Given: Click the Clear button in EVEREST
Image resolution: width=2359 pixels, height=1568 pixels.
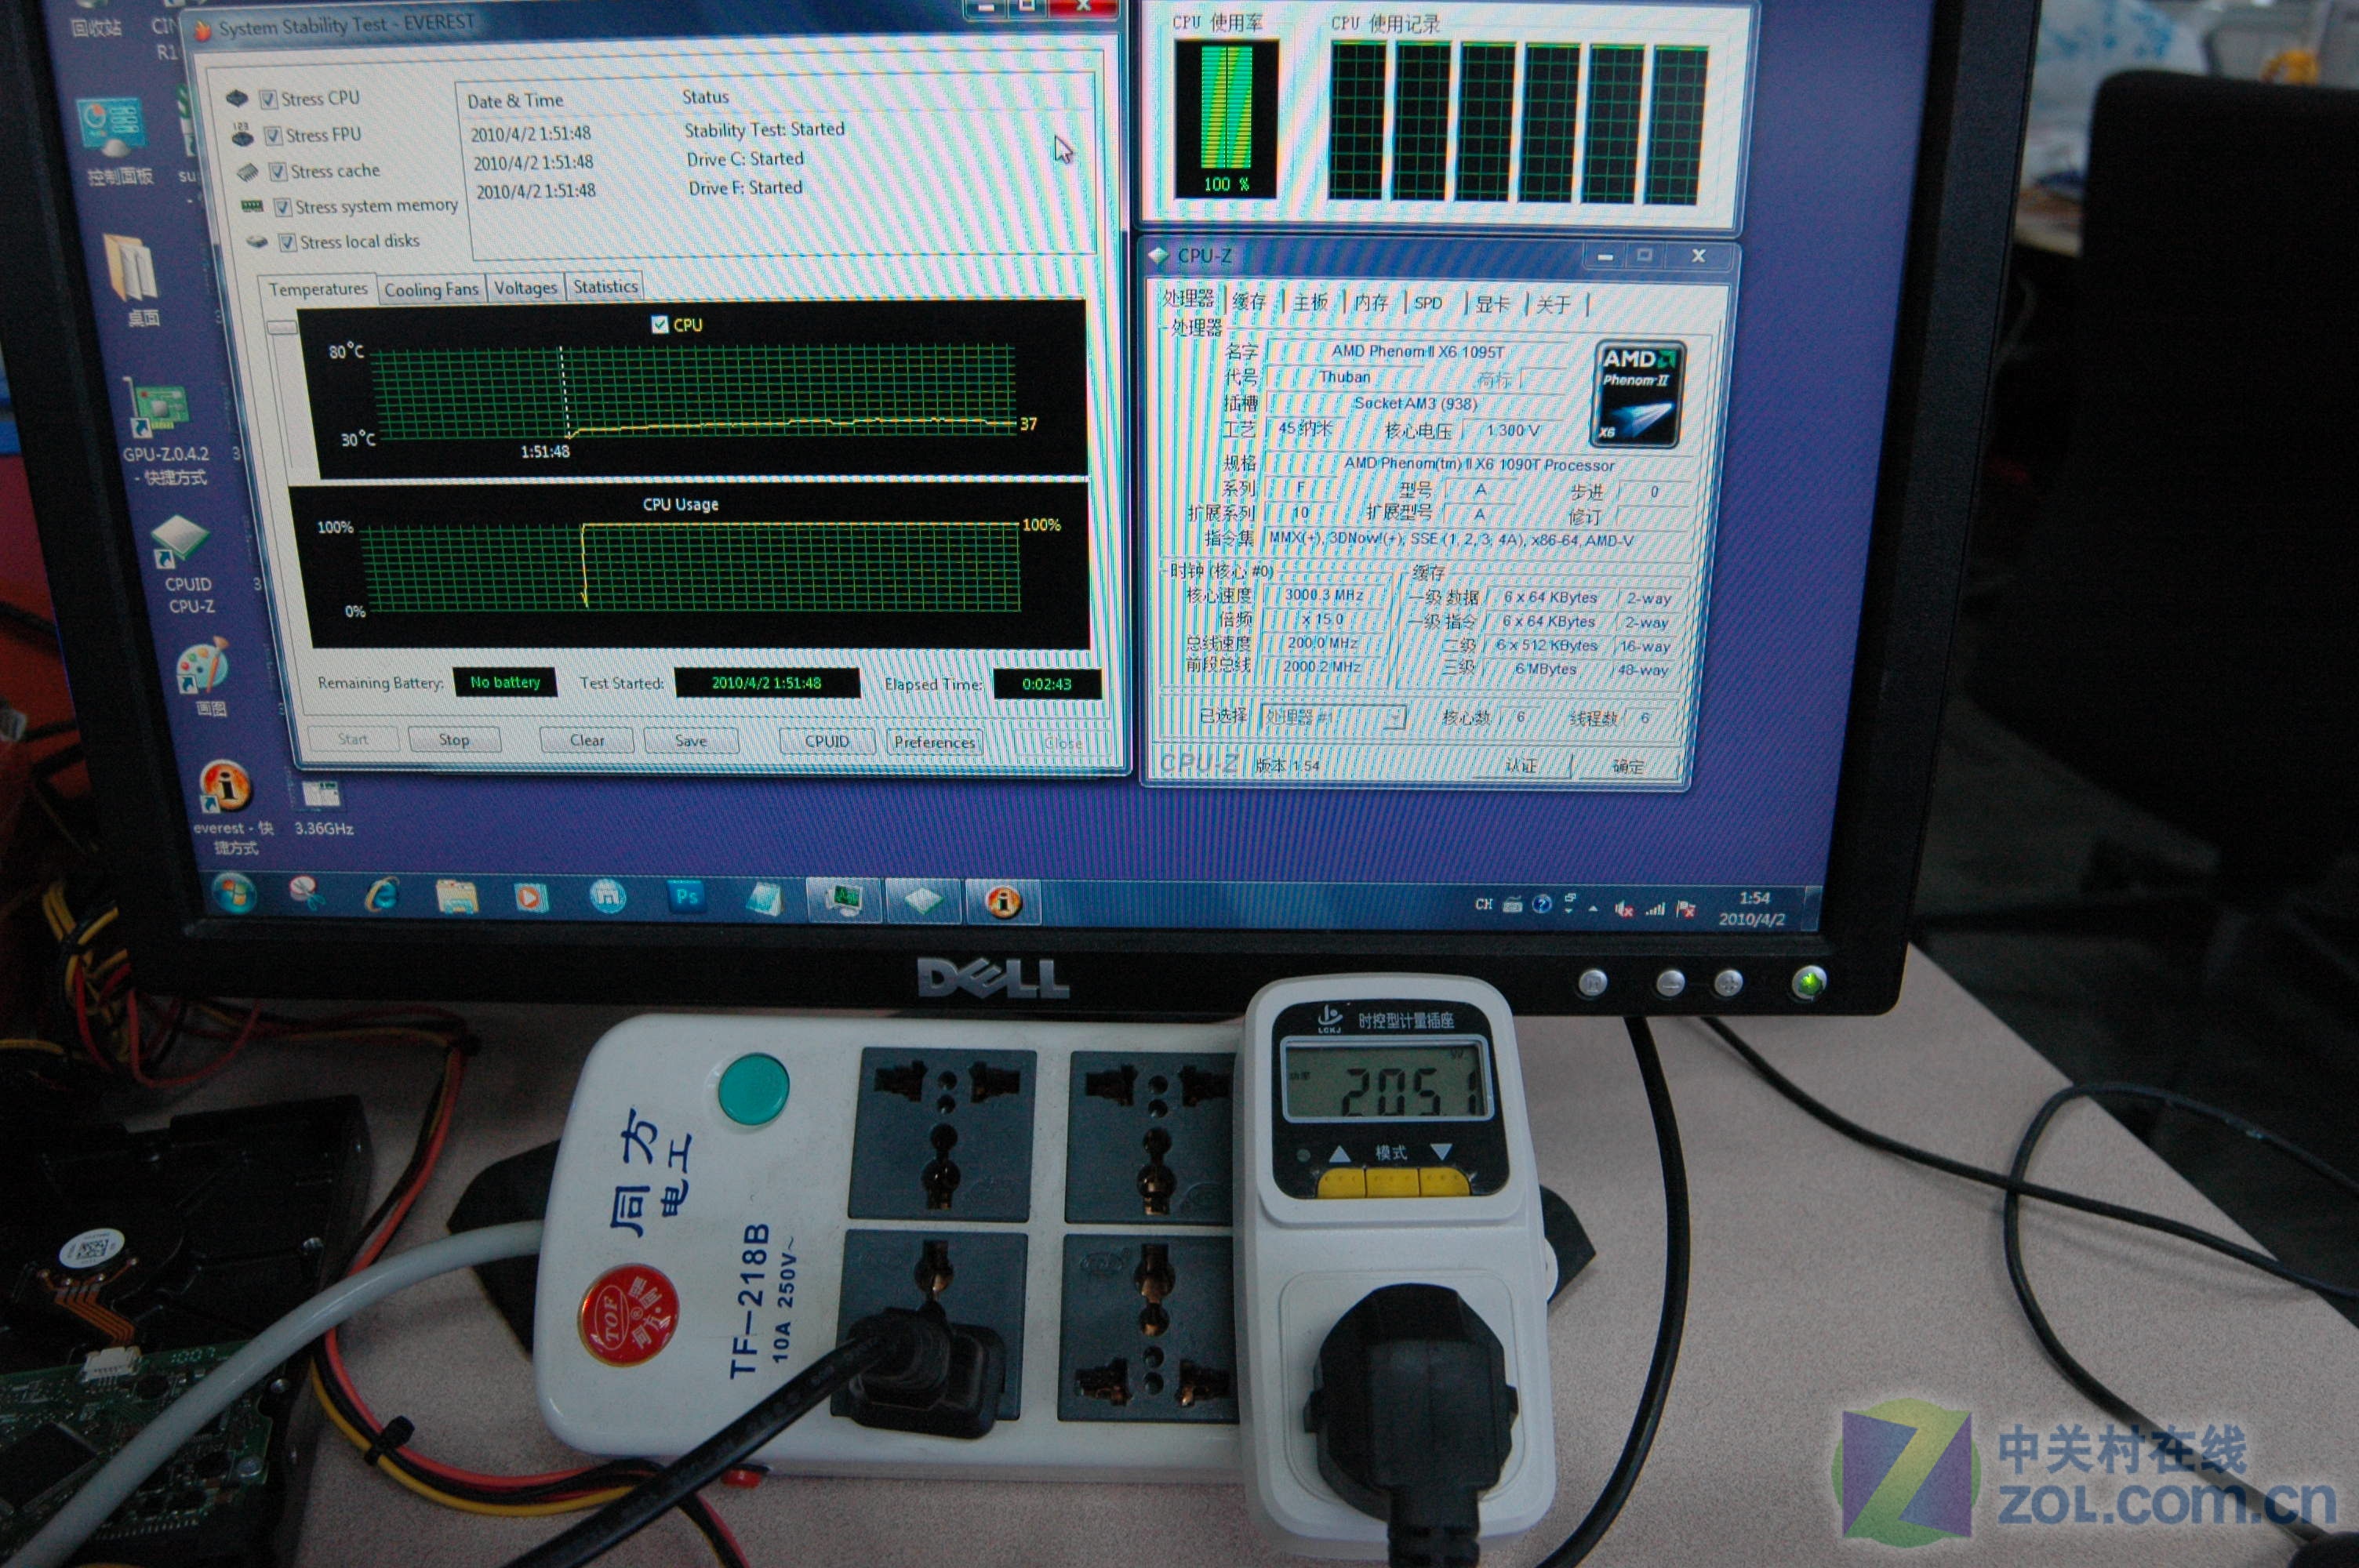Looking at the screenshot, I should point(587,741).
